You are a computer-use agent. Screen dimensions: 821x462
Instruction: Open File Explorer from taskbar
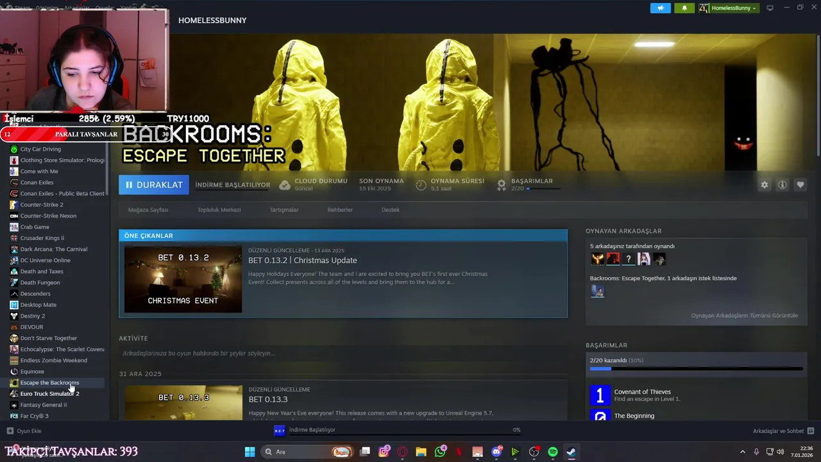coord(421,452)
